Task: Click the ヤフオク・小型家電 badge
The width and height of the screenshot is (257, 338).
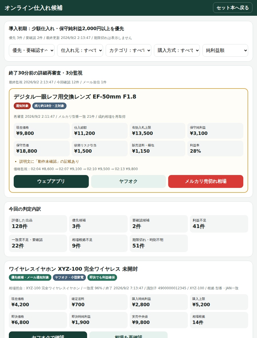Action: (x=69, y=278)
